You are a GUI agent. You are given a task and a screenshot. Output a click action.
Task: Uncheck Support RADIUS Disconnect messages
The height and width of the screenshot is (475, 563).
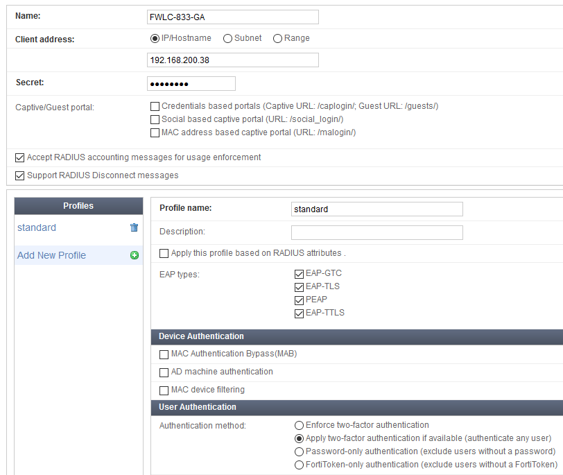19,175
